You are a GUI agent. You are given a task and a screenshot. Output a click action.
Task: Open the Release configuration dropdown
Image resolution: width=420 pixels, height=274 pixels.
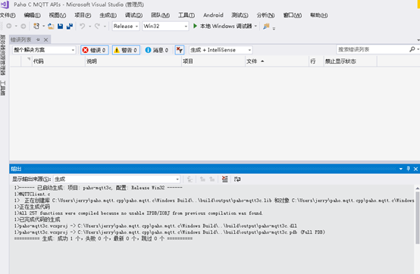pos(126,26)
